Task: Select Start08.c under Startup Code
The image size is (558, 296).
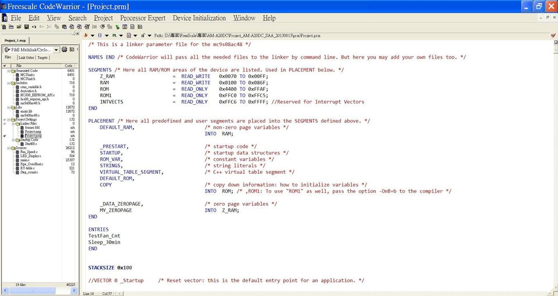Action: click(x=31, y=144)
